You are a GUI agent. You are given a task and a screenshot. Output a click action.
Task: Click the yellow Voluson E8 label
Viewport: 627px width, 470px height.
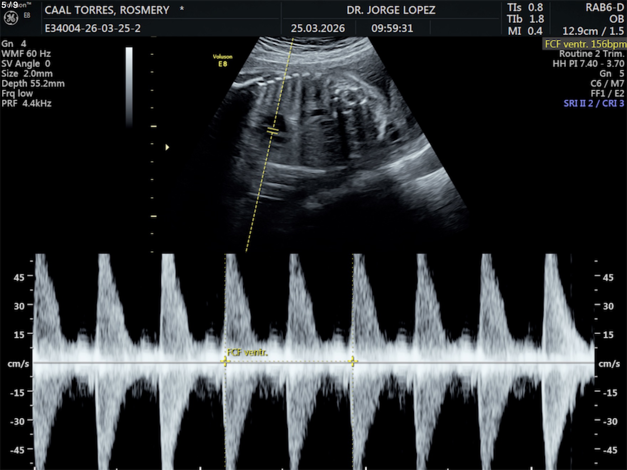[x=223, y=60]
